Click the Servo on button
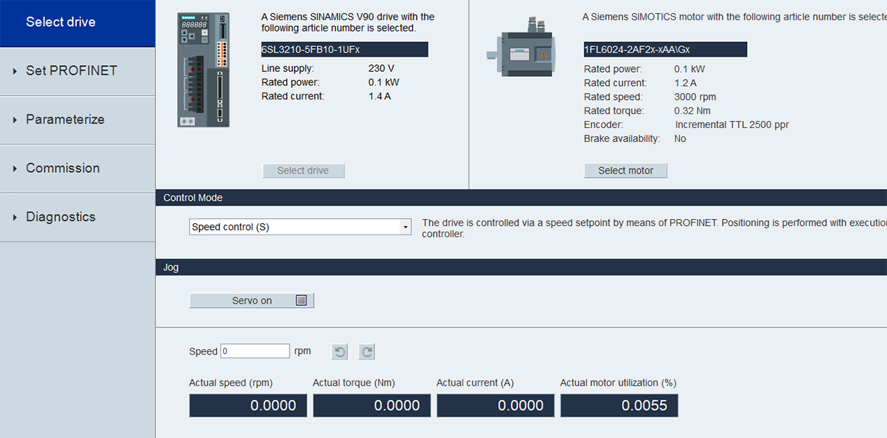Image resolution: width=887 pixels, height=438 pixels. (252, 301)
